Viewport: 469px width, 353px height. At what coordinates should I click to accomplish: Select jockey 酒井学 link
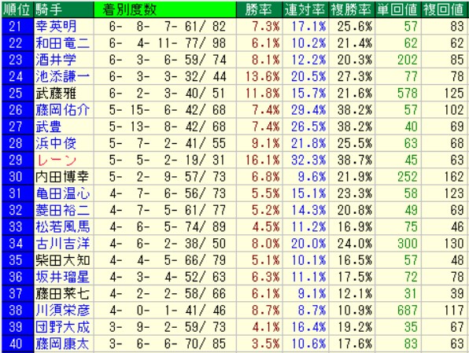56,60
